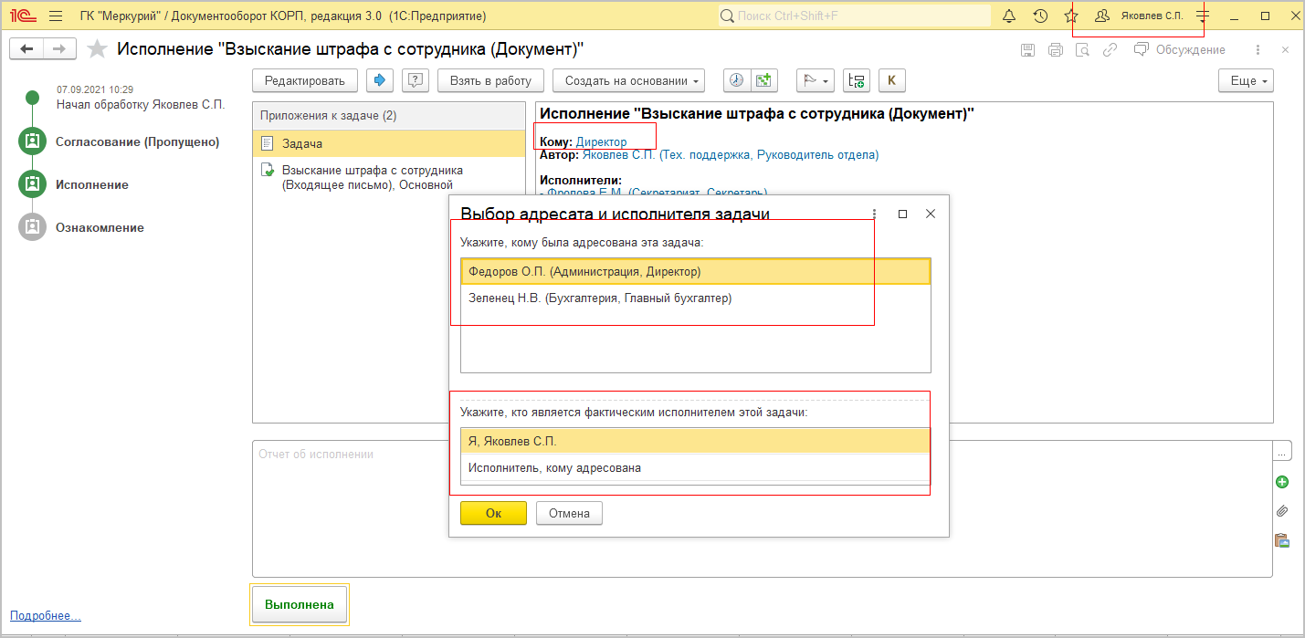Screen dimensions: 1305x638
Task: Click the print icon
Action: point(1056,50)
